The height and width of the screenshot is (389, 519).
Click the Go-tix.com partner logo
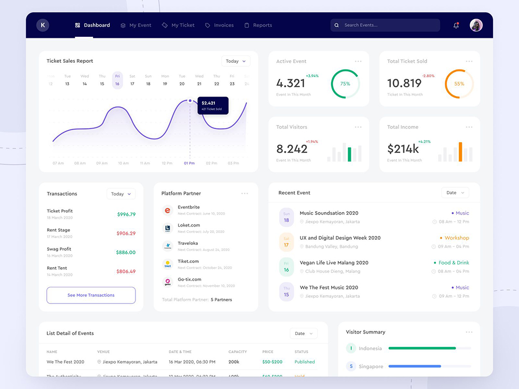coord(168,282)
